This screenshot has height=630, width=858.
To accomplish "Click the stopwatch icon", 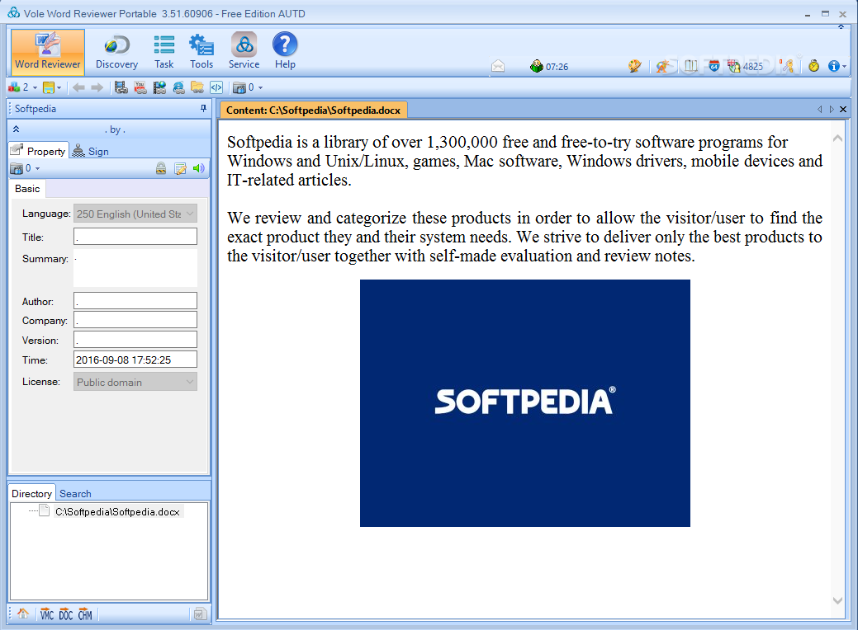I will [814, 66].
